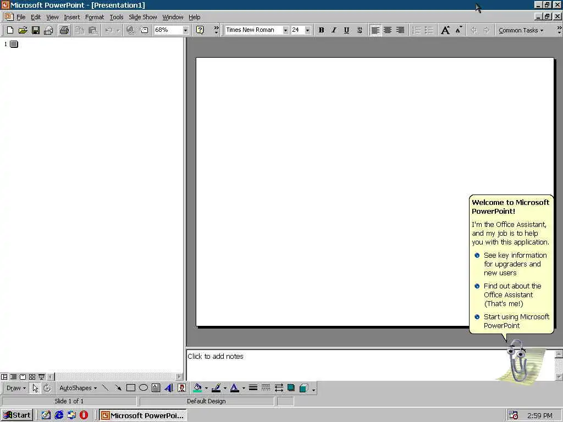The width and height of the screenshot is (563, 422).
Task: Click the Shadow effect icon
Action: tap(291, 387)
